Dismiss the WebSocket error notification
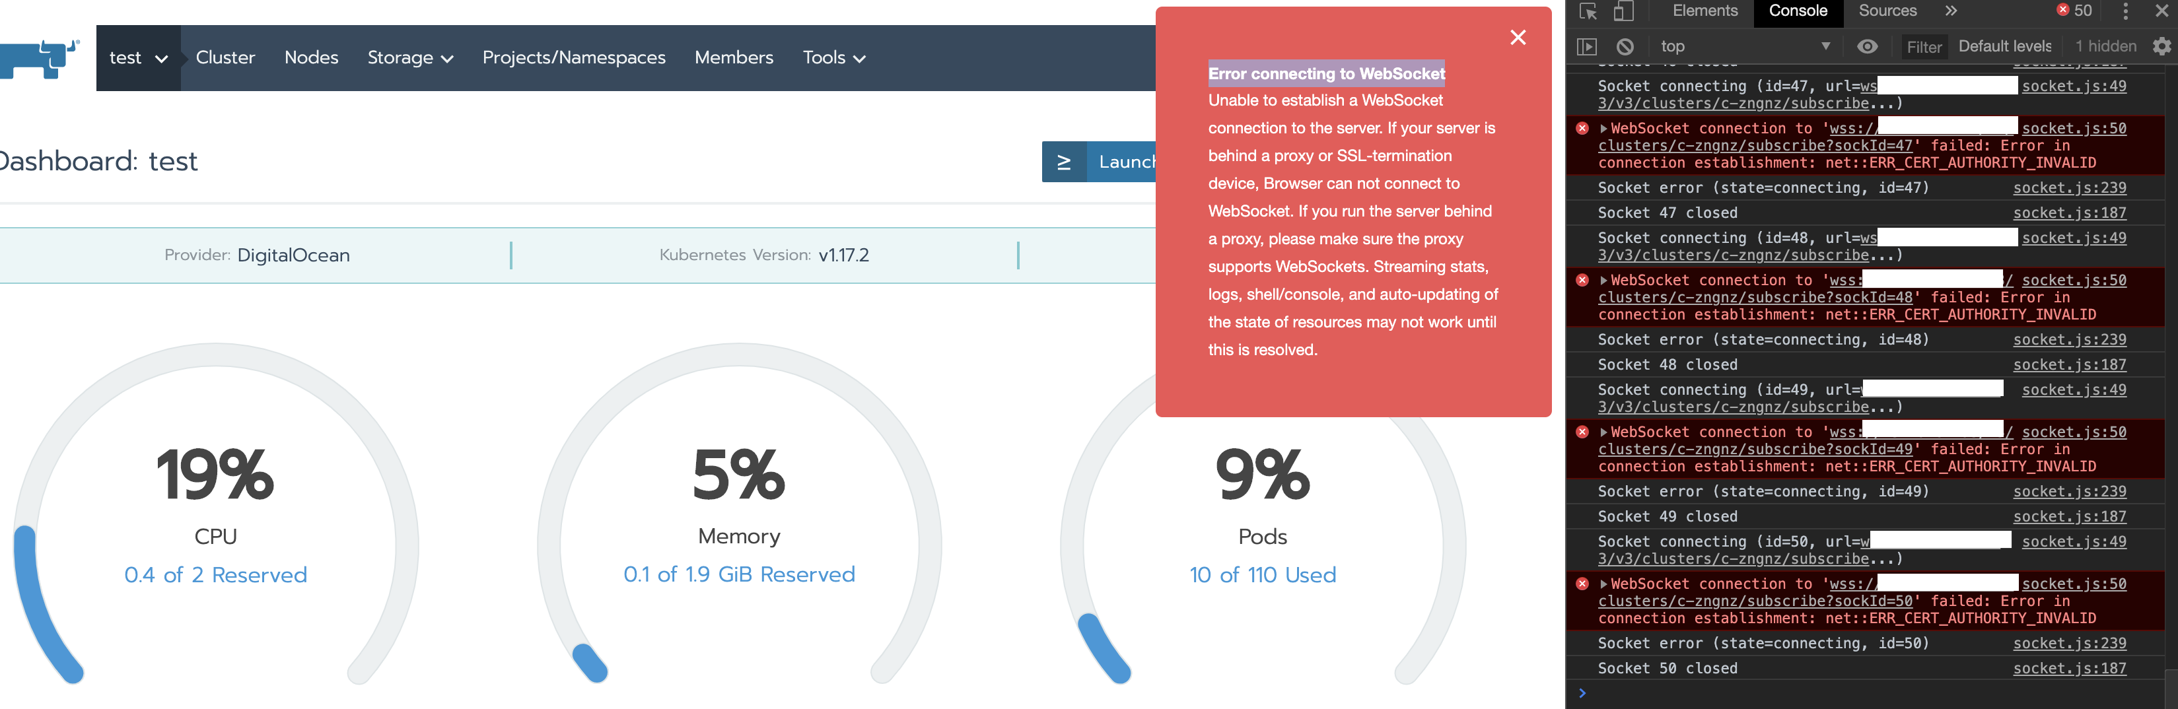Viewport: 2178px width, 709px height. click(1518, 37)
